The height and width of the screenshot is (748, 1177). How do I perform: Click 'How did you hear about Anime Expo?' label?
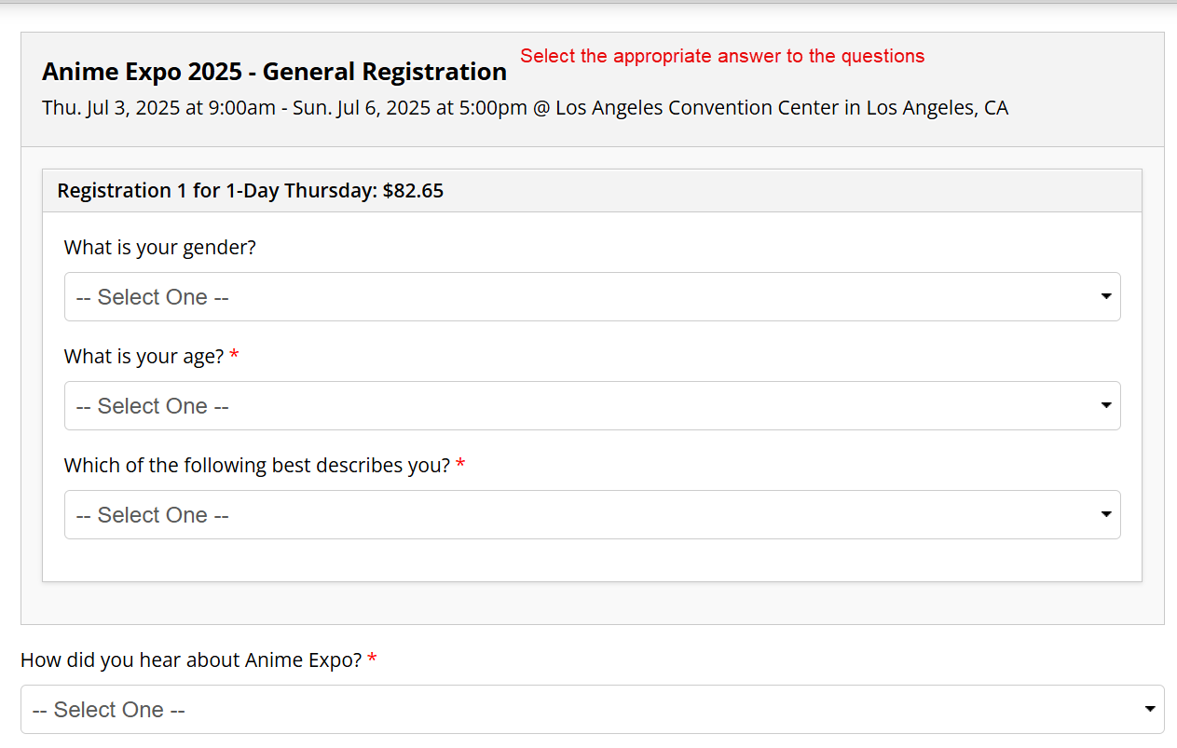click(191, 660)
